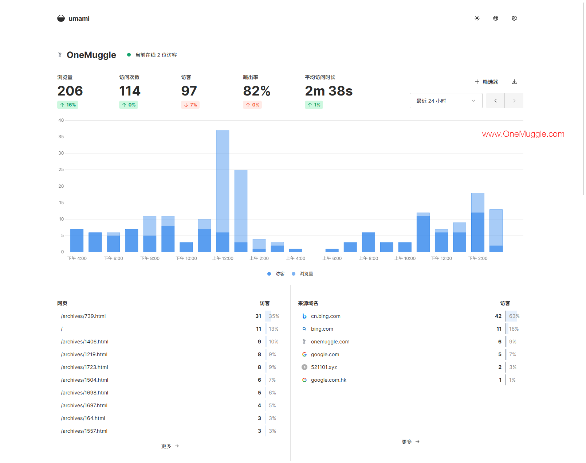
Task: Select 521101.xyz referrer link
Action: pyautogui.click(x=324, y=367)
